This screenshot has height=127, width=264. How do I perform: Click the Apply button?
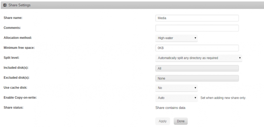(162, 121)
